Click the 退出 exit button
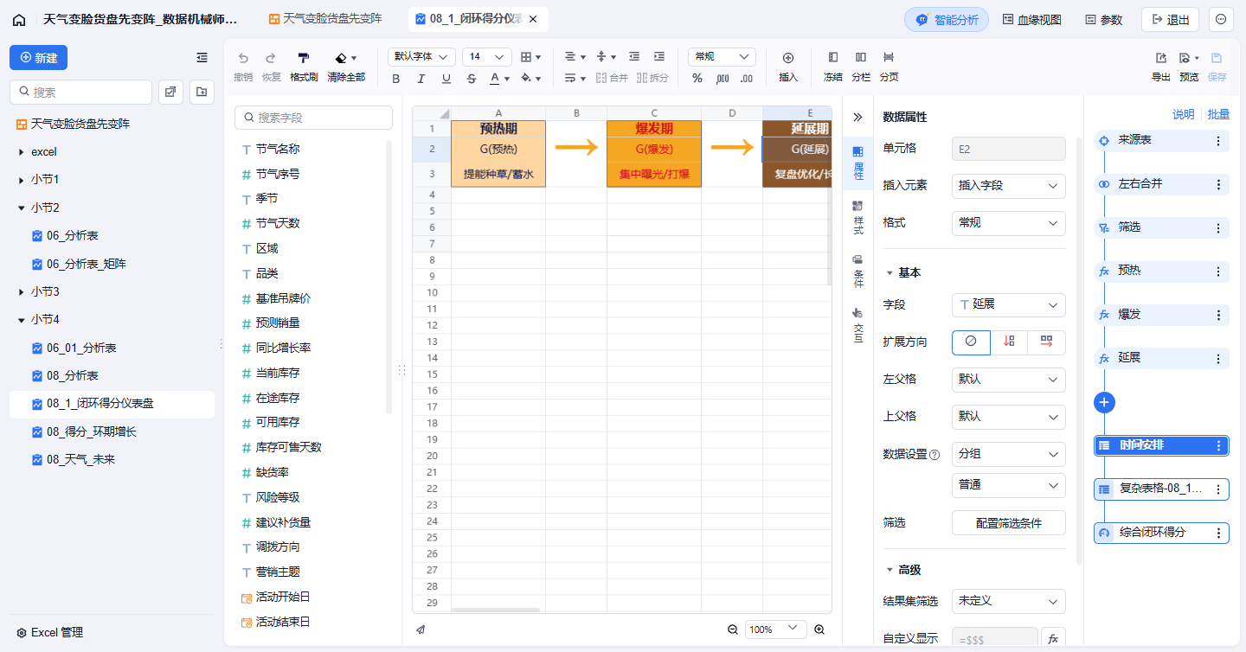The width and height of the screenshot is (1246, 652). click(x=1170, y=20)
